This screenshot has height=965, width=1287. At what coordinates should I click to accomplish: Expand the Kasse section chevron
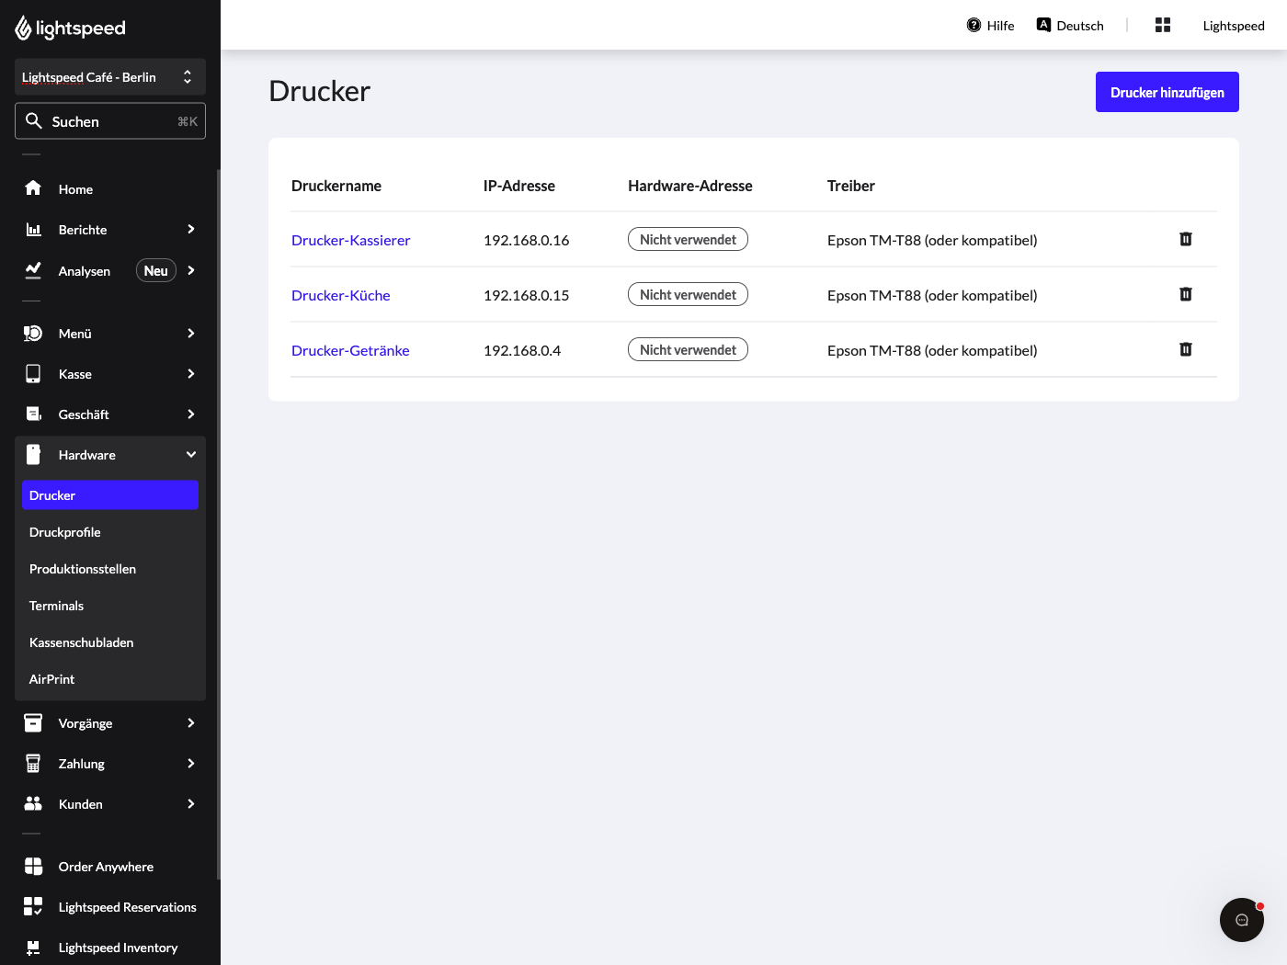pos(191,373)
